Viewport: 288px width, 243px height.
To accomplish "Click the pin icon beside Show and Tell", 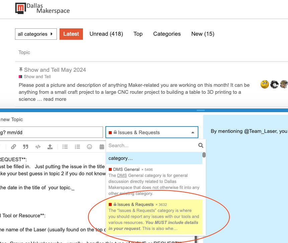I will click(21, 70).
